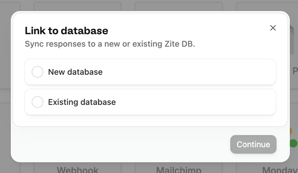Viewport: 298px width, 173px height.
Task: Click the Webhook label below the dialog
Action: tap(77, 169)
